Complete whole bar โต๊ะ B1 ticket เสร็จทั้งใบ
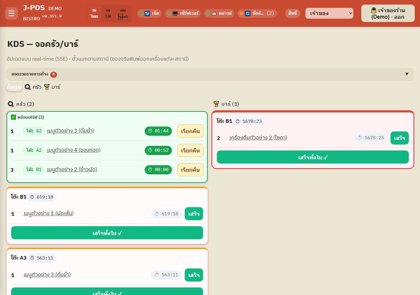Viewport: 420px width, 295px height. 313,157
